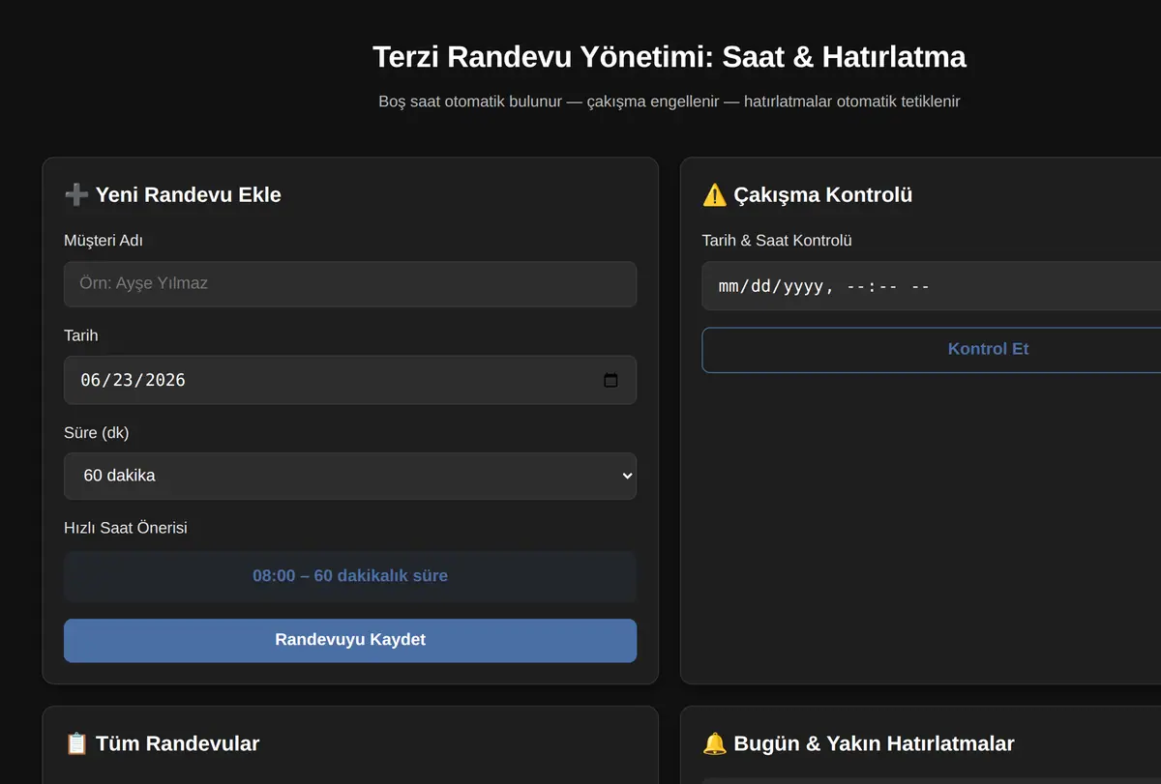Click the Randevuyu Kaydet button

[350, 640]
